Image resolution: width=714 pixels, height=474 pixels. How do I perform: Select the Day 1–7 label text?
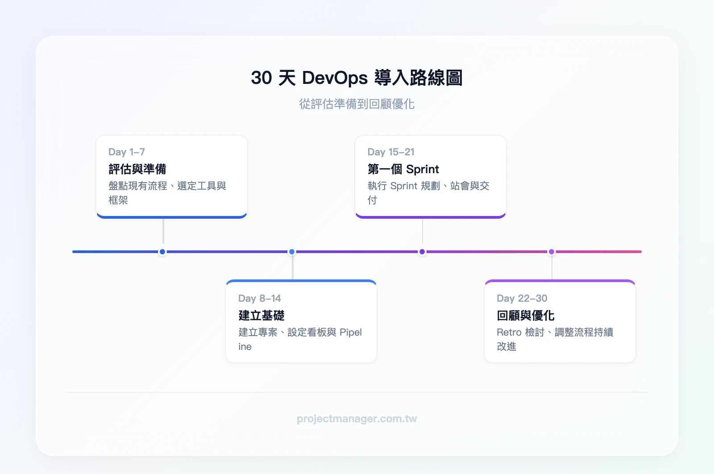pos(126,152)
